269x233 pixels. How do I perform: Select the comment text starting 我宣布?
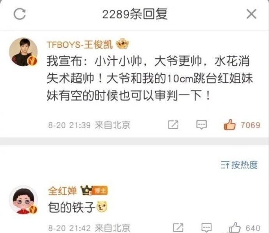[x=150, y=78]
